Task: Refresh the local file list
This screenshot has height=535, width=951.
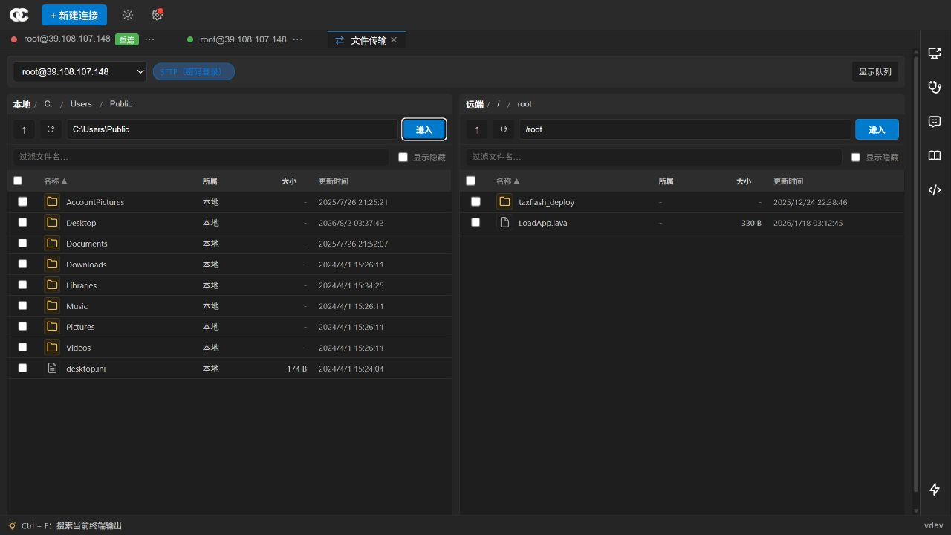Action: (51, 129)
